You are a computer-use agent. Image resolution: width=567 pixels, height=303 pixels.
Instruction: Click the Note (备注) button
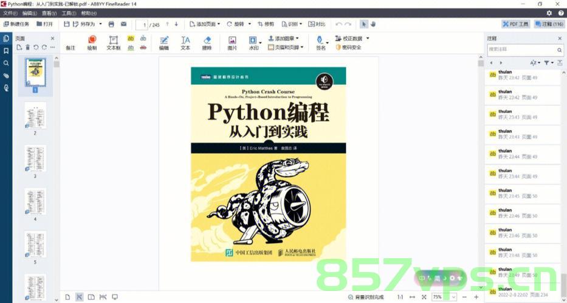70,48
